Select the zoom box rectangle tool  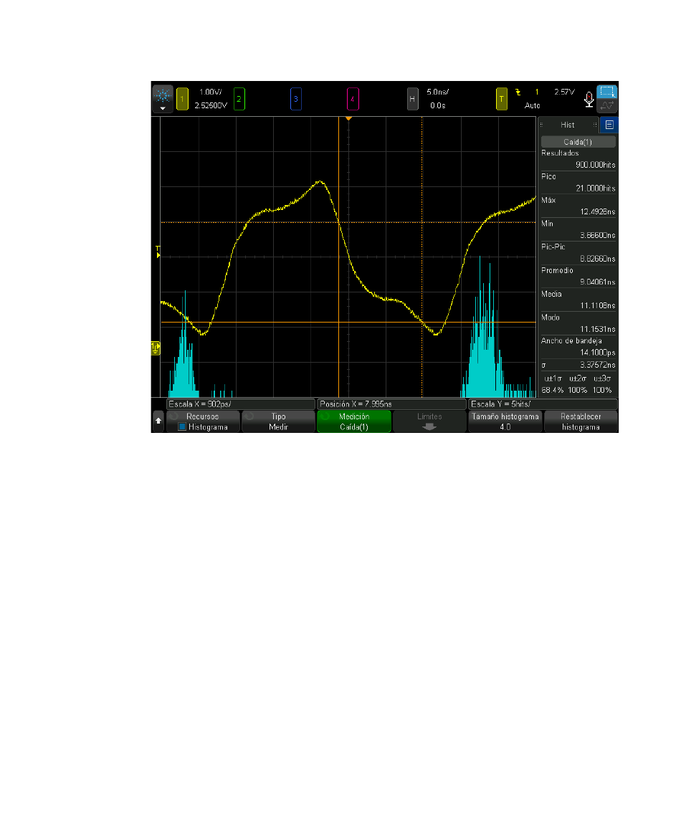coord(606,92)
